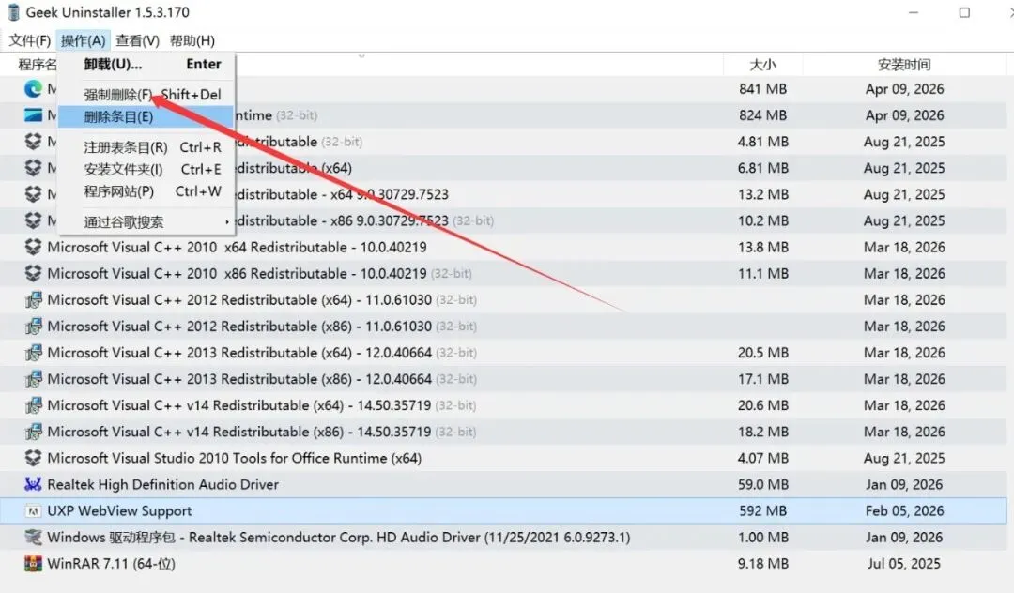Maximize the Geek Uninstaller window
The height and width of the screenshot is (593, 1014).
[x=964, y=12]
